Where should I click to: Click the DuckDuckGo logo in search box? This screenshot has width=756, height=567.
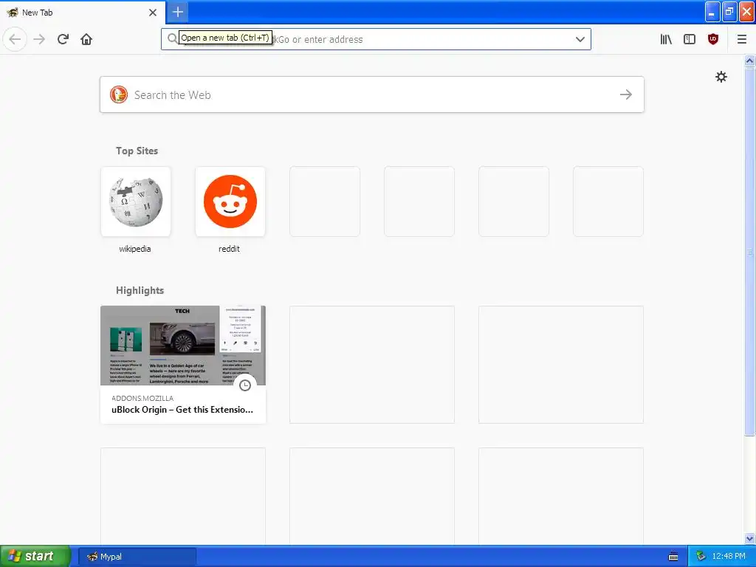pyautogui.click(x=119, y=94)
